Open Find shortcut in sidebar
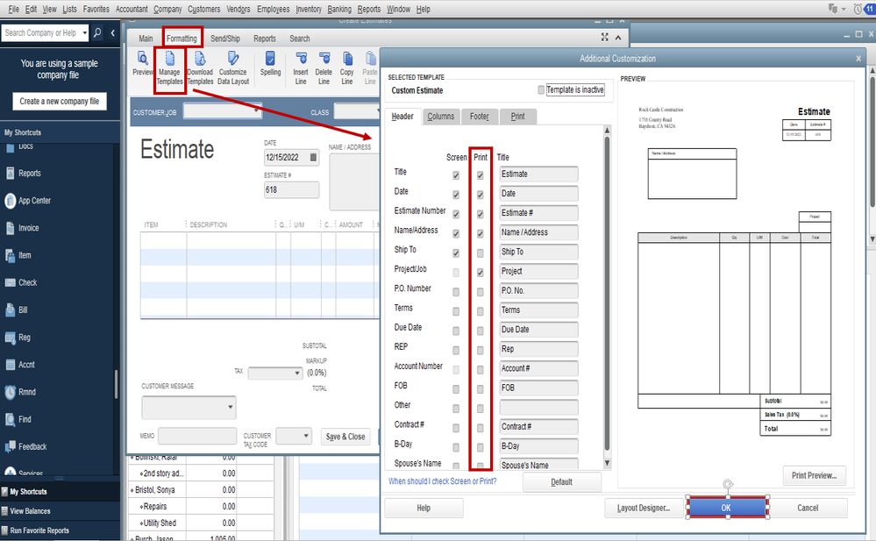876x541 pixels. click(18, 420)
